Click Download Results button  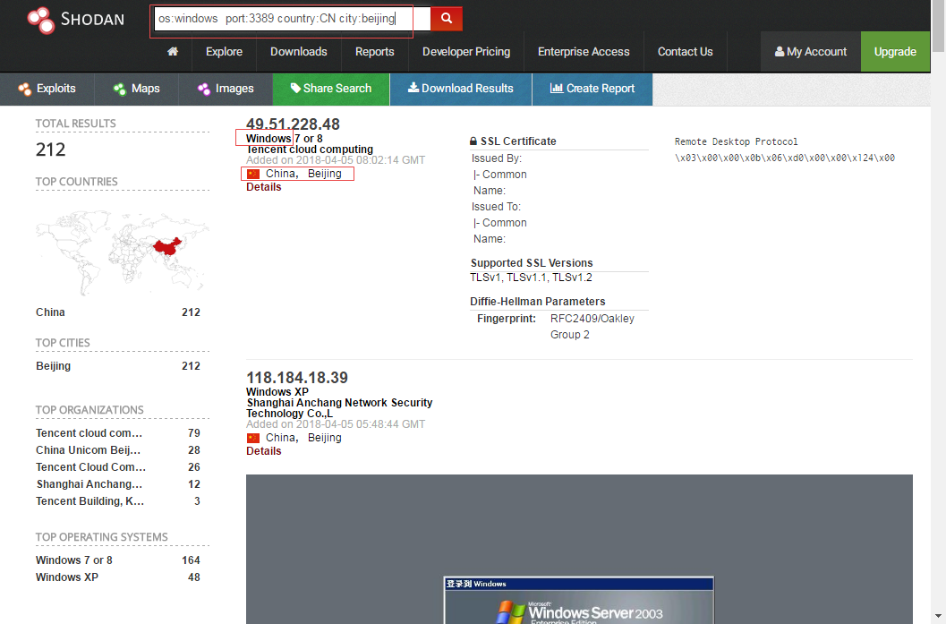tap(461, 89)
